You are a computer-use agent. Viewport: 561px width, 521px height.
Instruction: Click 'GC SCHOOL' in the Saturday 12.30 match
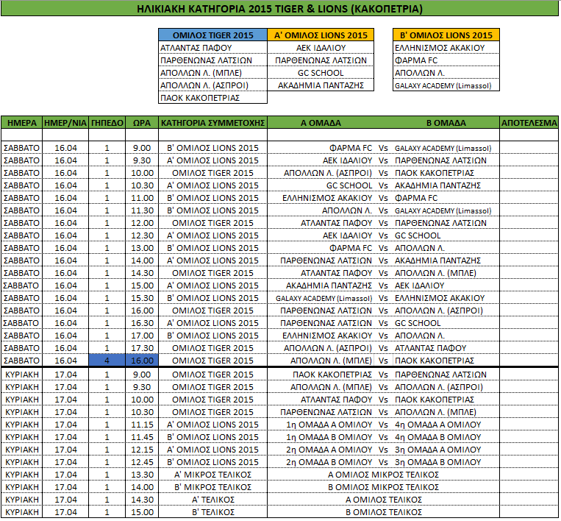(418, 235)
